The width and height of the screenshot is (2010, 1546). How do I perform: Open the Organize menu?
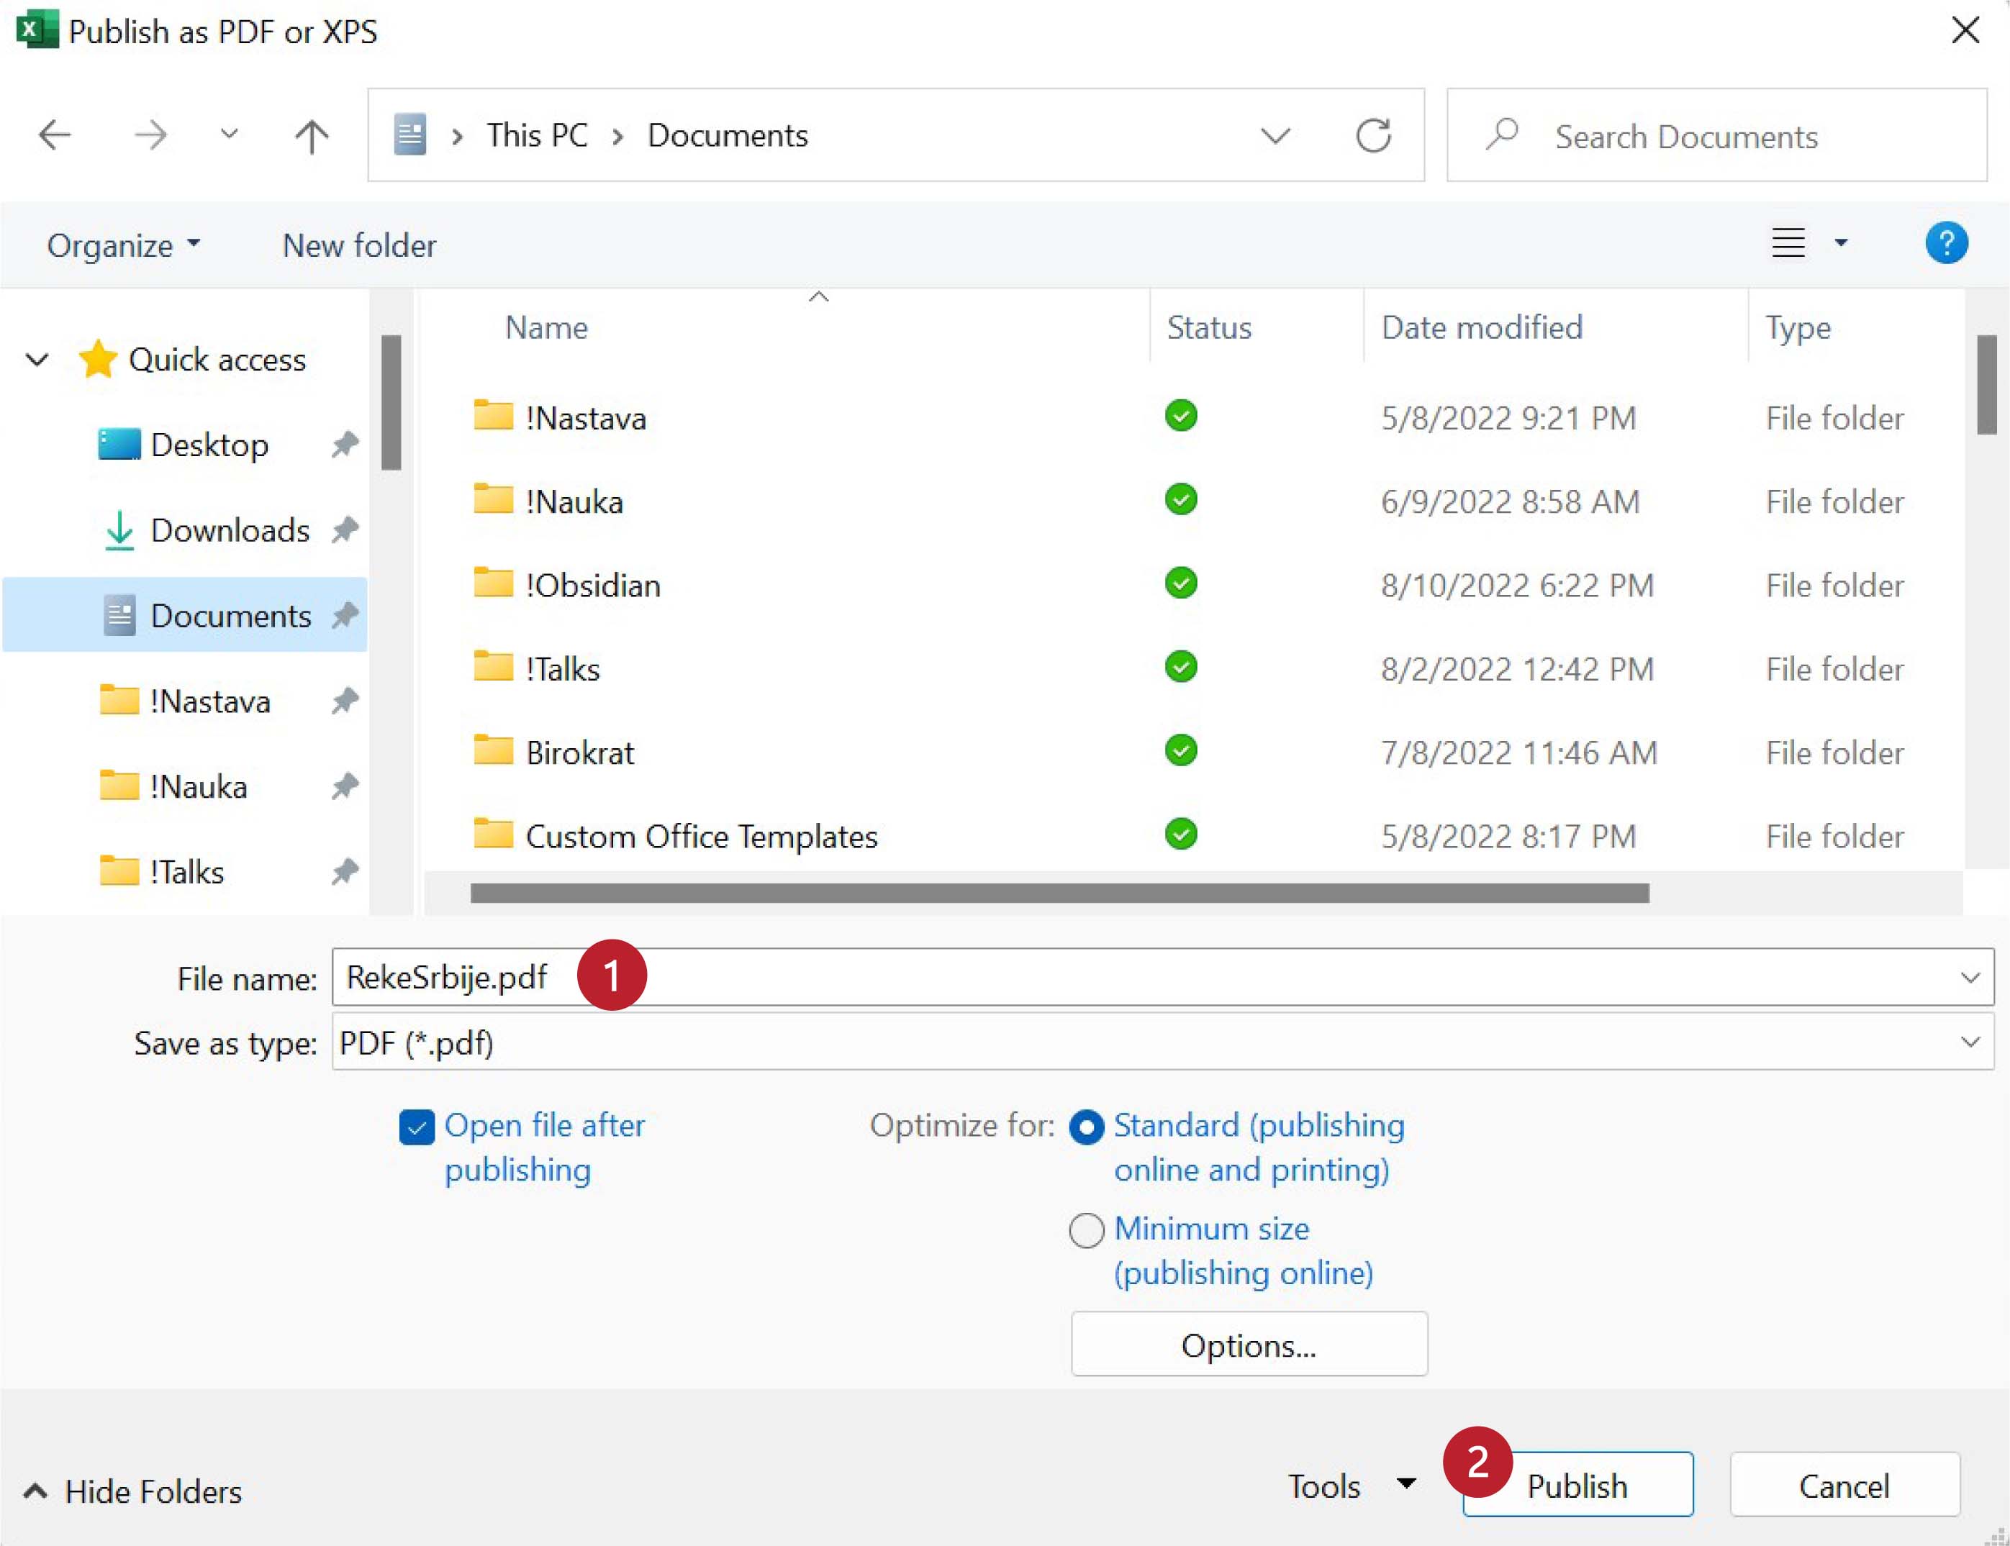coord(123,246)
